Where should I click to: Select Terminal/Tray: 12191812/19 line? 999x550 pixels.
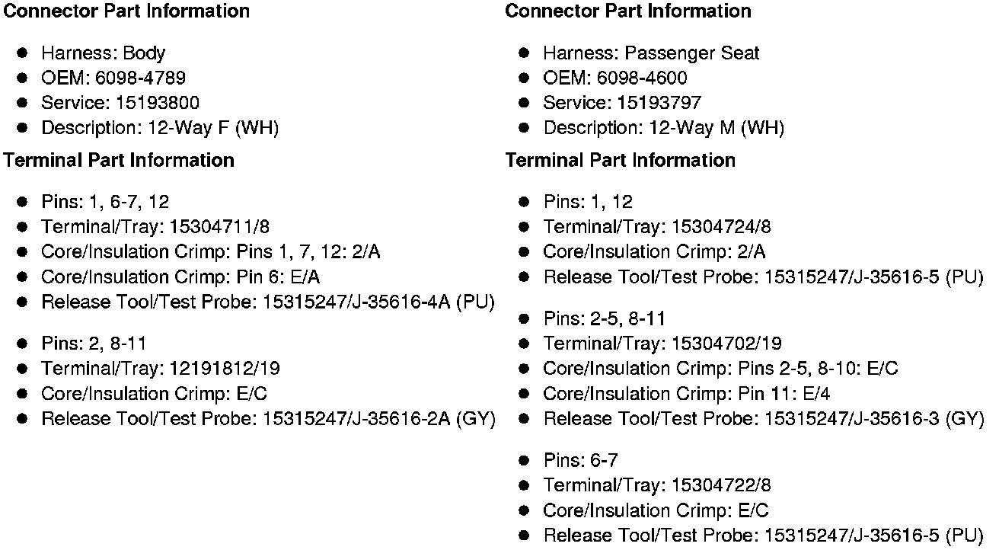(x=161, y=369)
